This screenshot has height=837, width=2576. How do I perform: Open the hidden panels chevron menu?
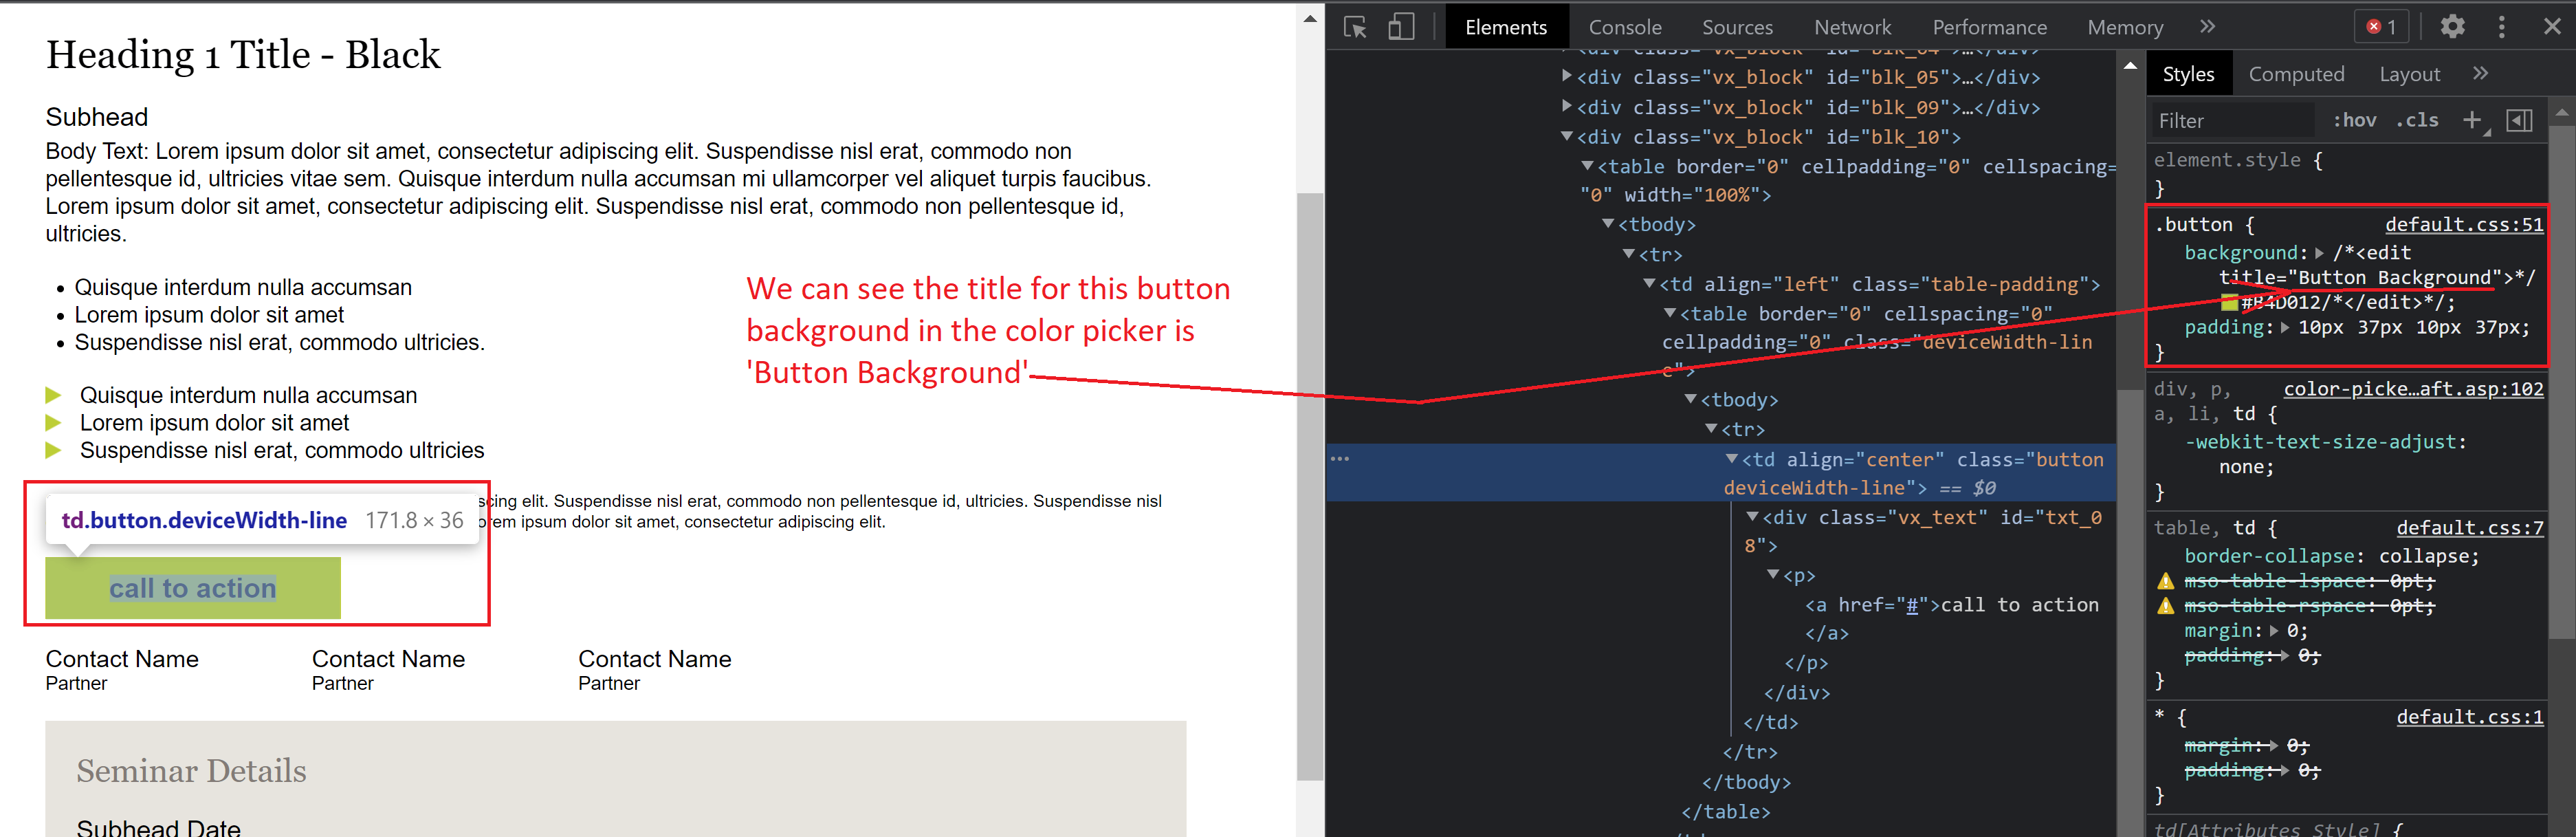(2208, 27)
